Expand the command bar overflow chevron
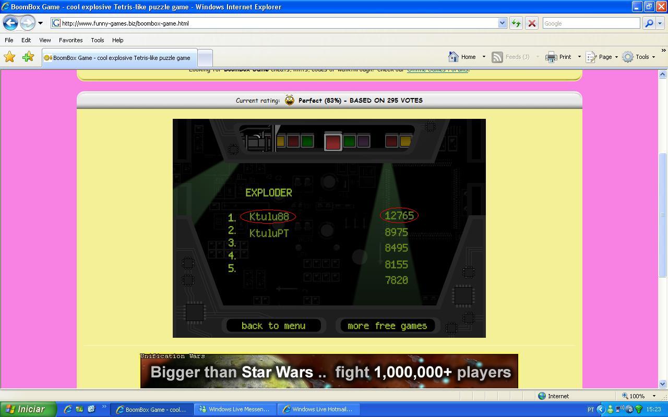Viewport: 668px width, 417px height. point(663,51)
